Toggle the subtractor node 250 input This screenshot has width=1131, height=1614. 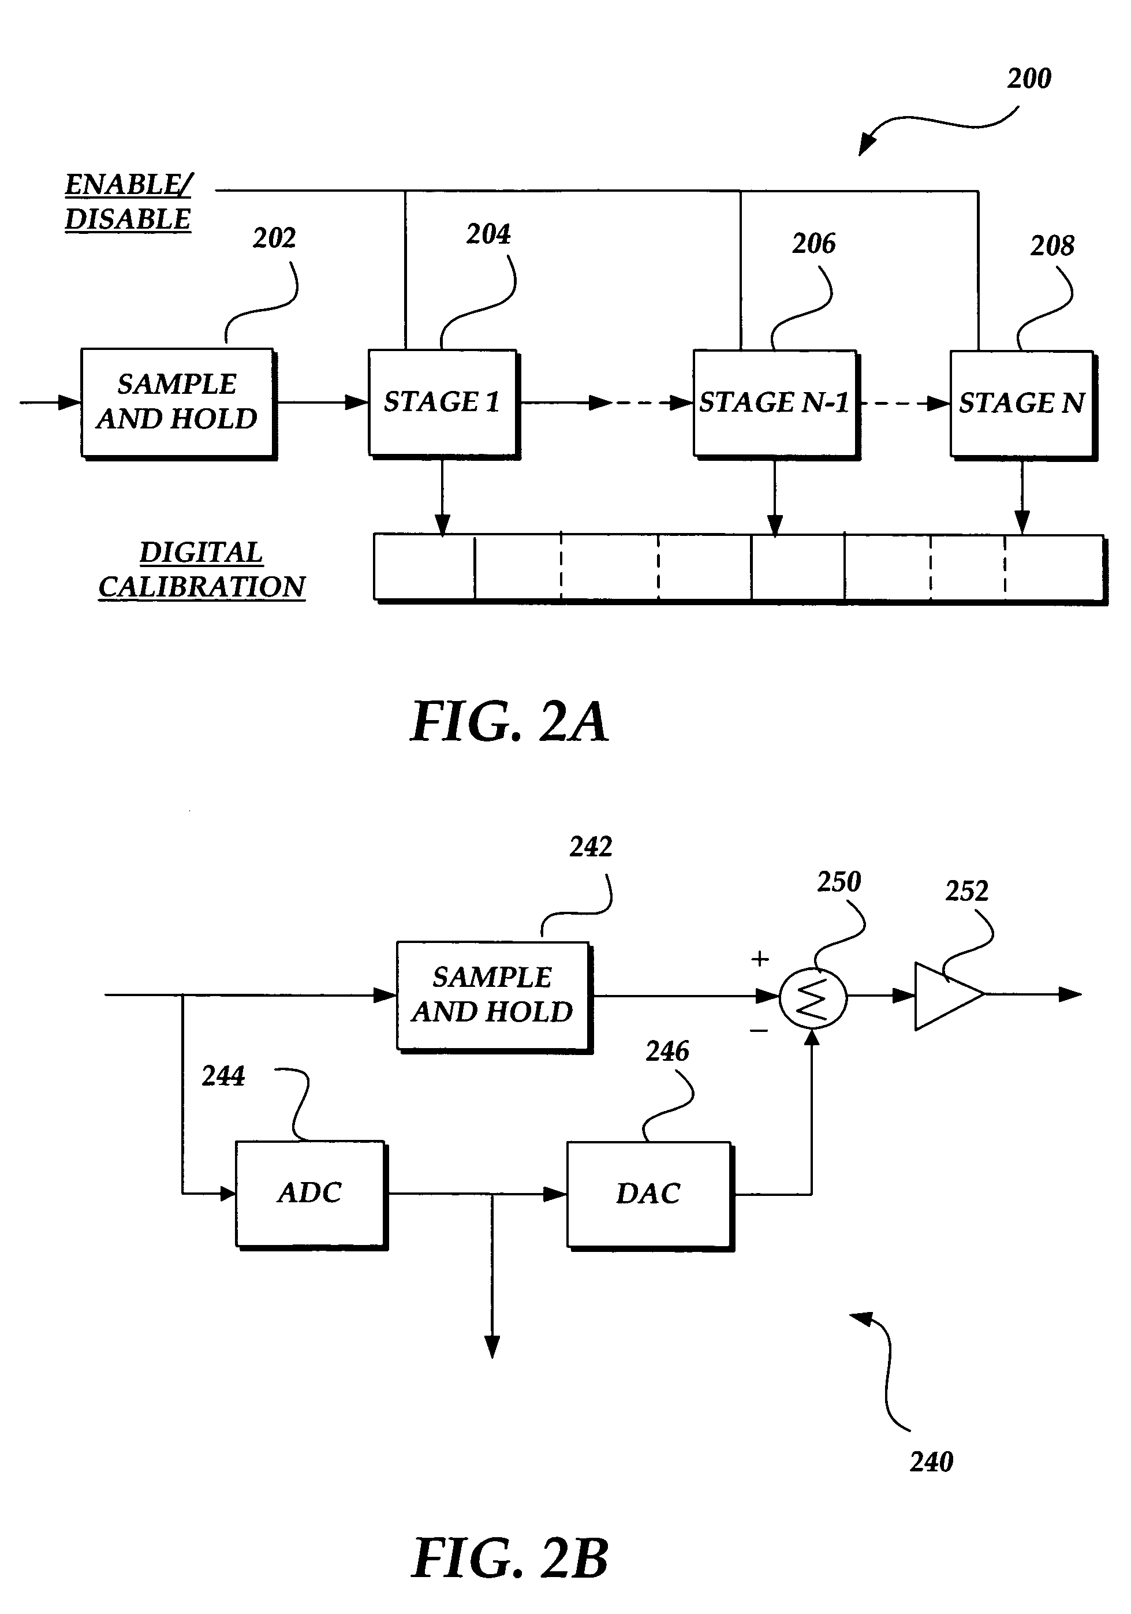click(808, 993)
